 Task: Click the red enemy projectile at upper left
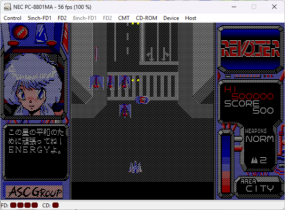96,53
